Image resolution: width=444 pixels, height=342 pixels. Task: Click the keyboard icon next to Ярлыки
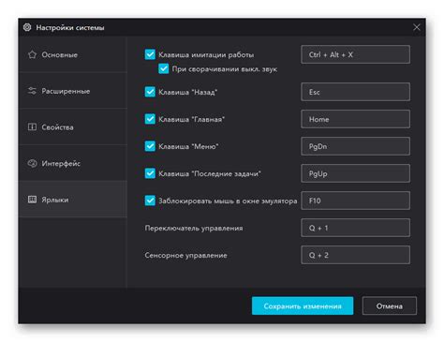click(32, 200)
